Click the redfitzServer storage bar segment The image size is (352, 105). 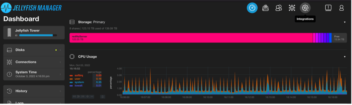point(191,38)
